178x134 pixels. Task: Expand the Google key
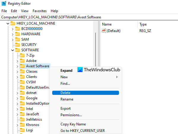17,98
